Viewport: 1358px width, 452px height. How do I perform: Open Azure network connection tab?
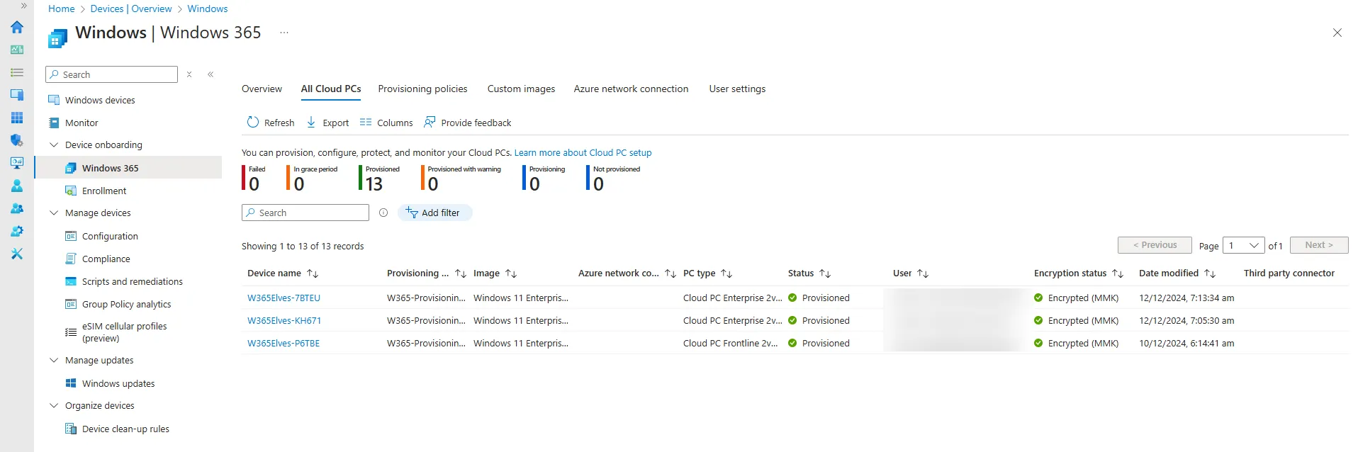[631, 89]
